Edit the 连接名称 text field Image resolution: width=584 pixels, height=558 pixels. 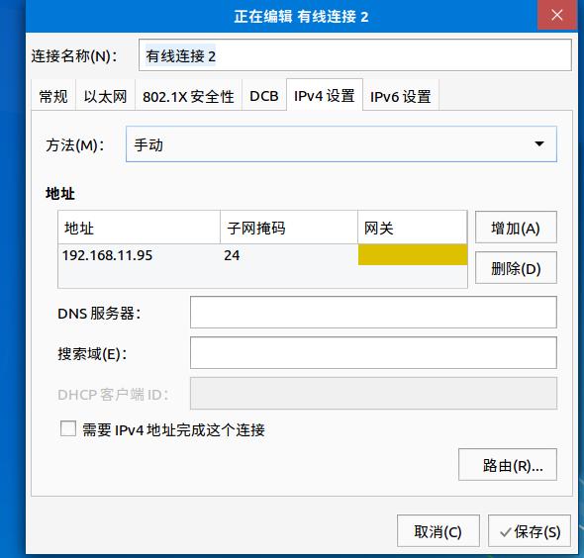click(x=355, y=55)
